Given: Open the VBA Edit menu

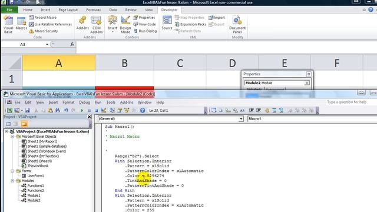Looking at the screenshot, I should pos(28,102).
